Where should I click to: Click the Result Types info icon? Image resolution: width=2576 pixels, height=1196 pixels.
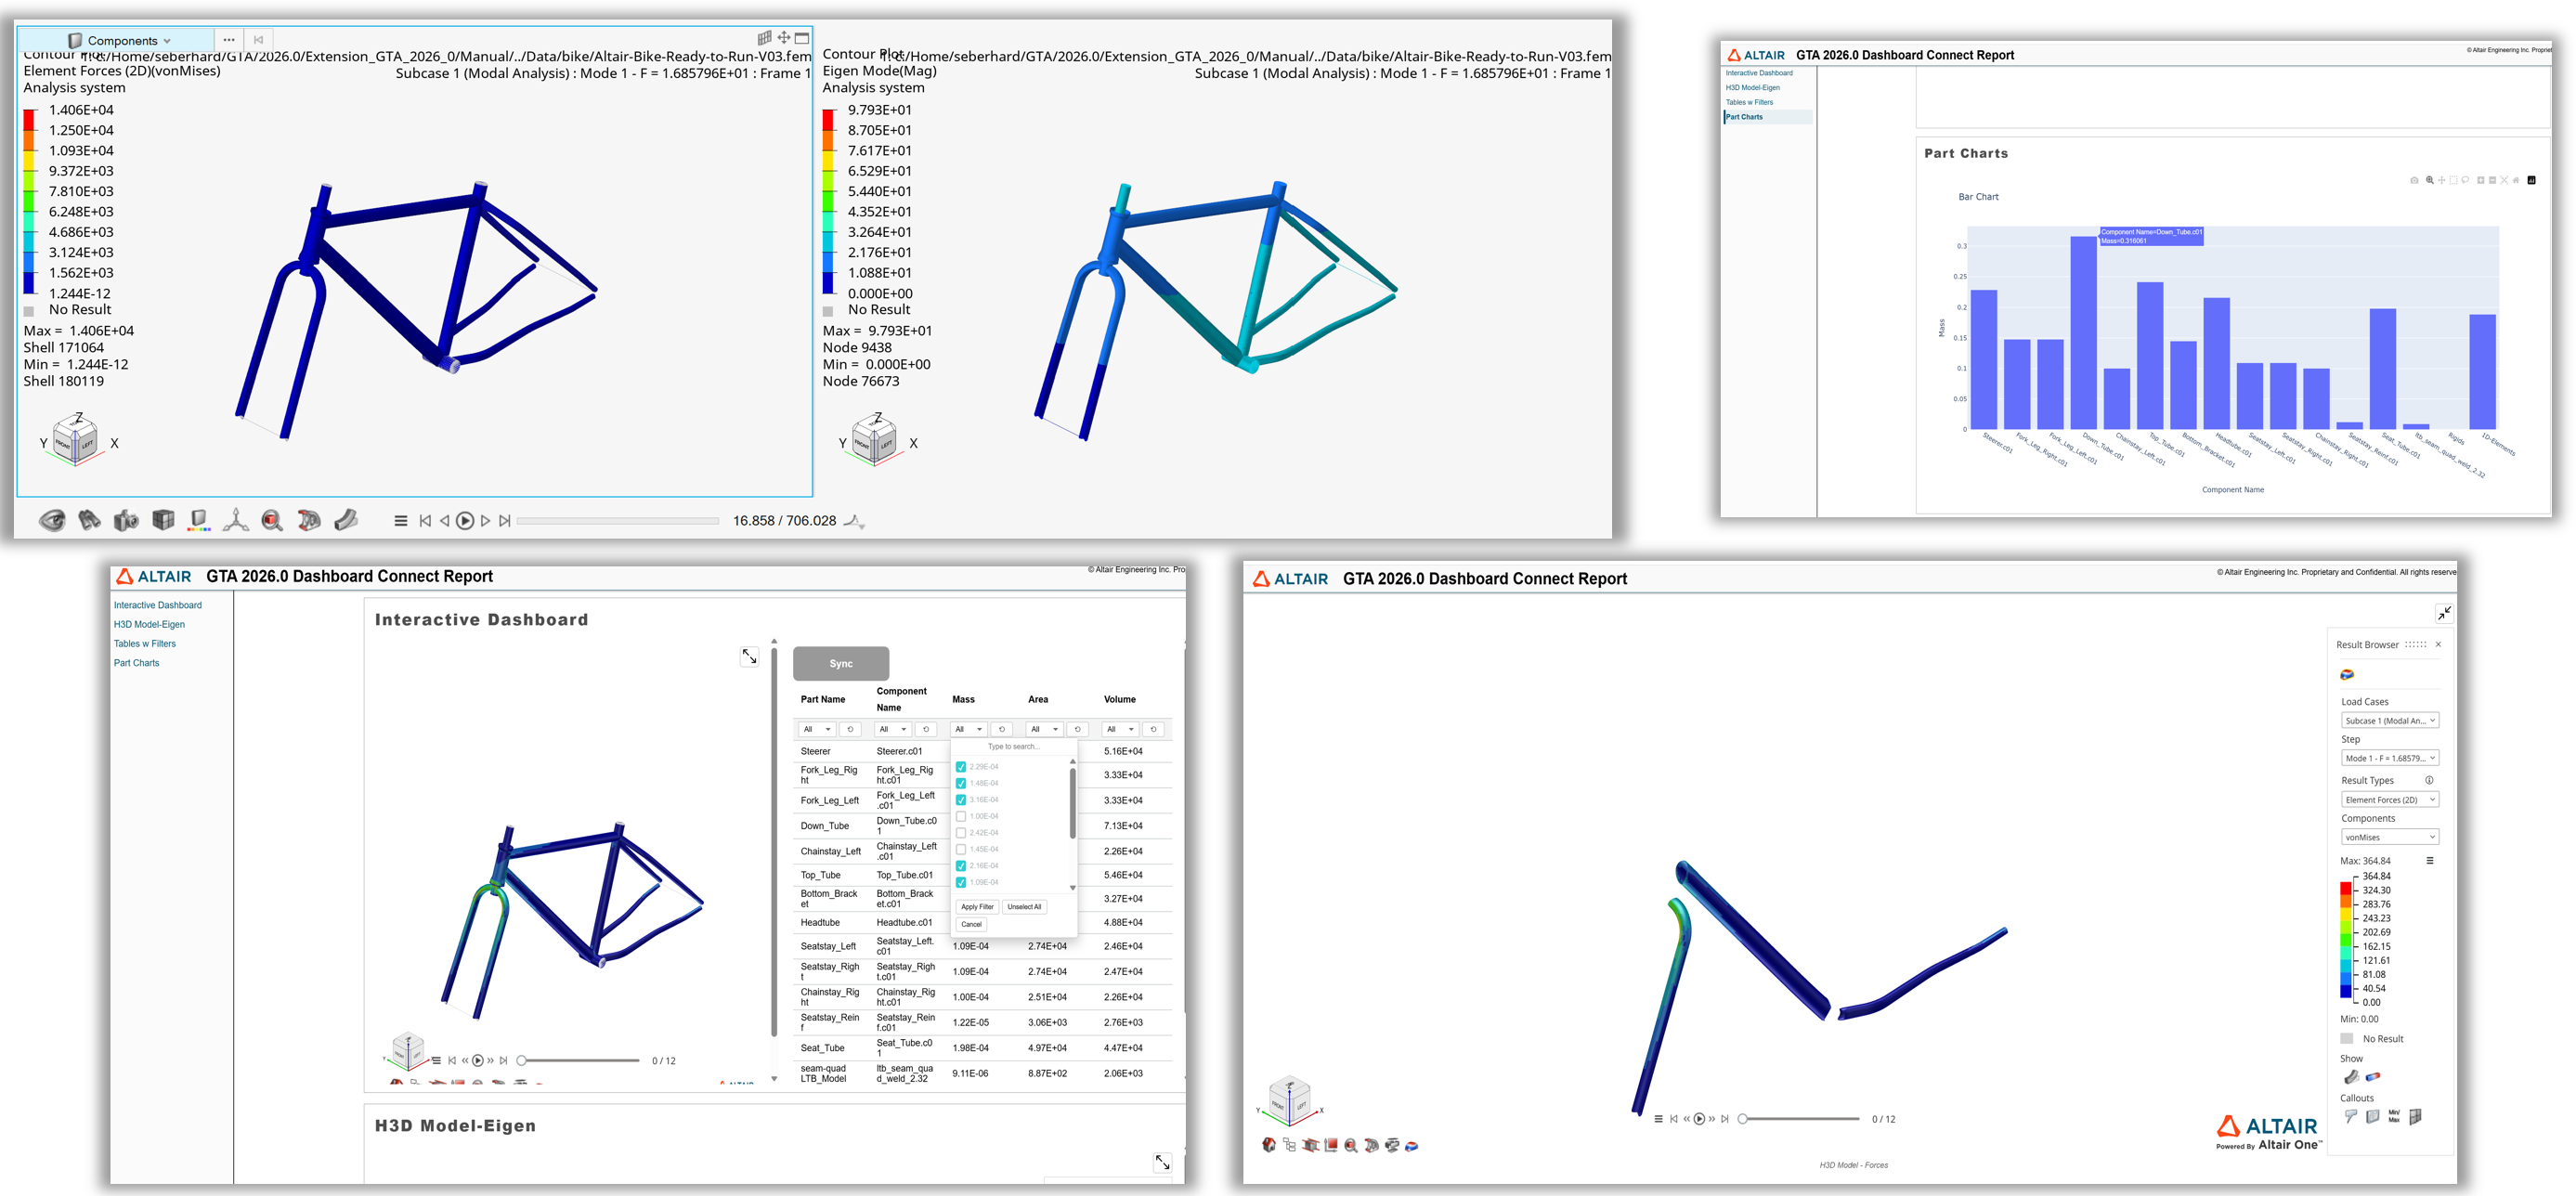(x=2428, y=780)
